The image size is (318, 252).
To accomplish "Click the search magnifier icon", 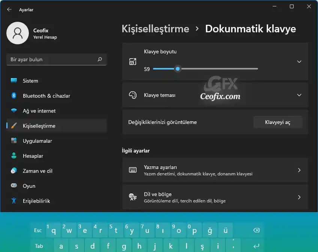I will pos(100,59).
